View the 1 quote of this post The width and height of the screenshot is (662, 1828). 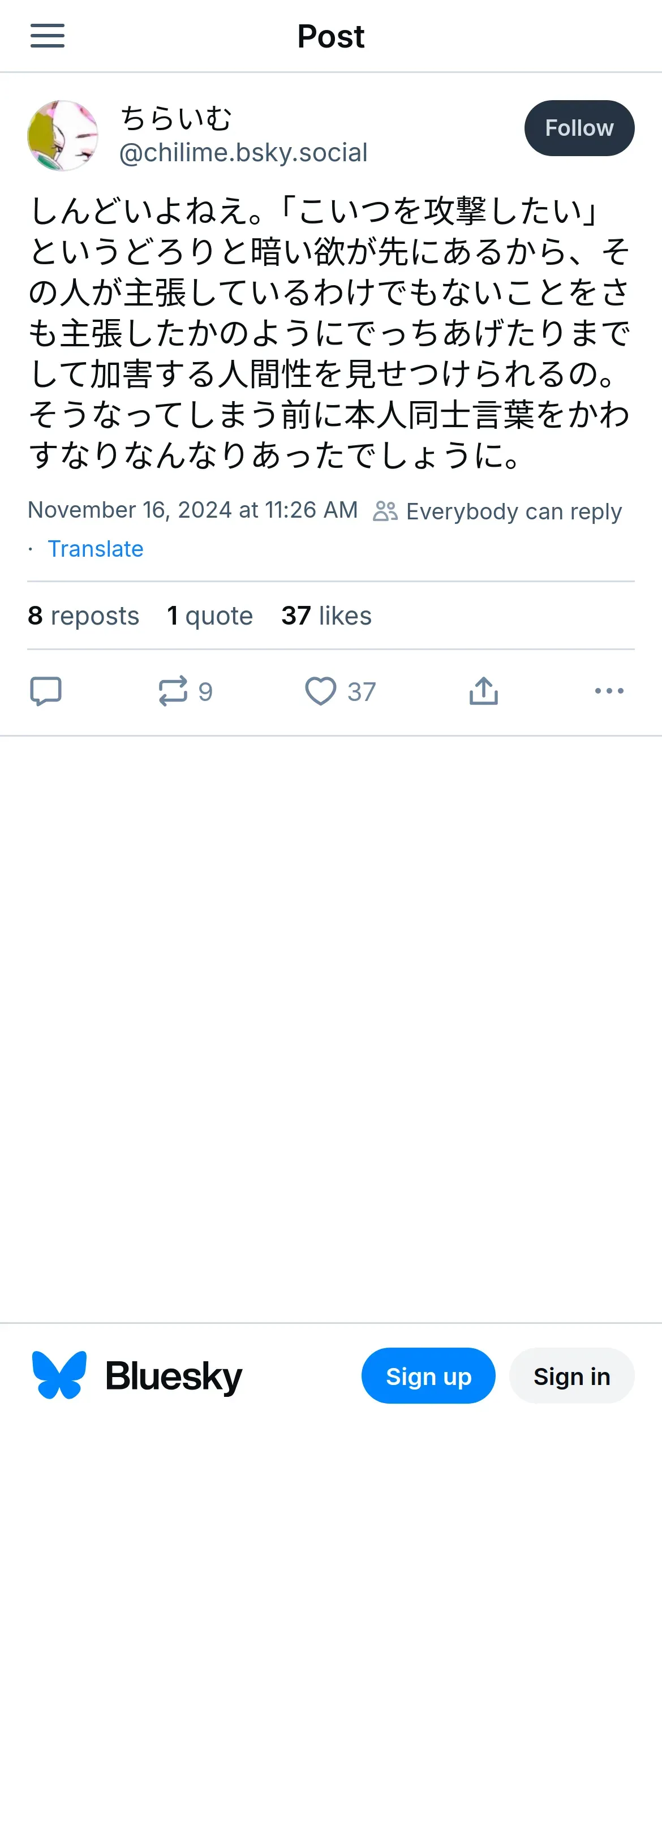[210, 615]
